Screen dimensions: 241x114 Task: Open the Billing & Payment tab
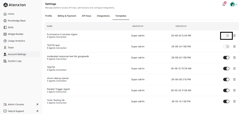[x=67, y=16]
